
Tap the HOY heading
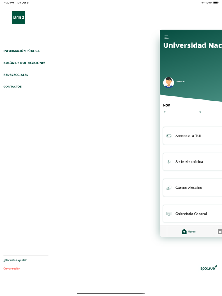[x=166, y=106]
